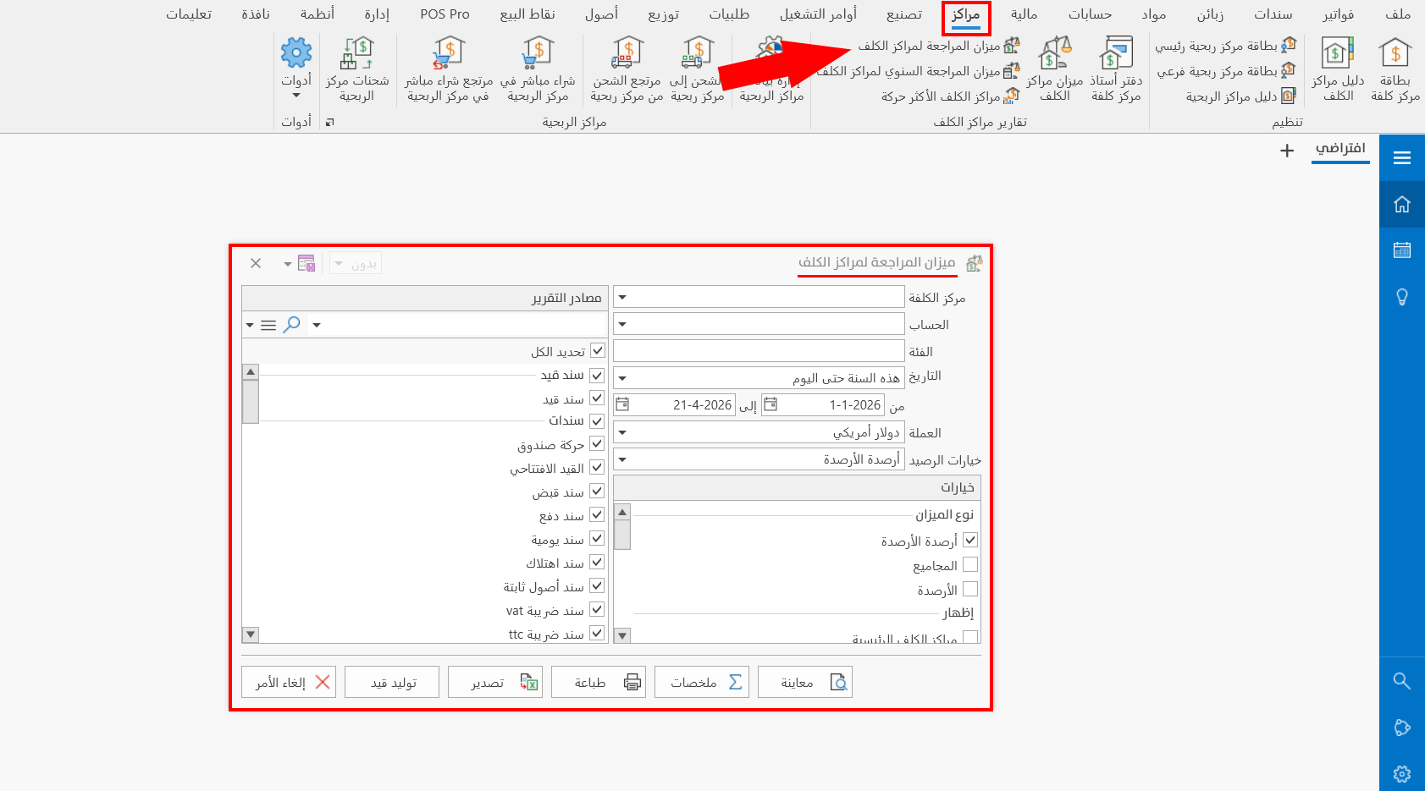Toggle القيد الافتتاحي checkbox

[x=597, y=468]
